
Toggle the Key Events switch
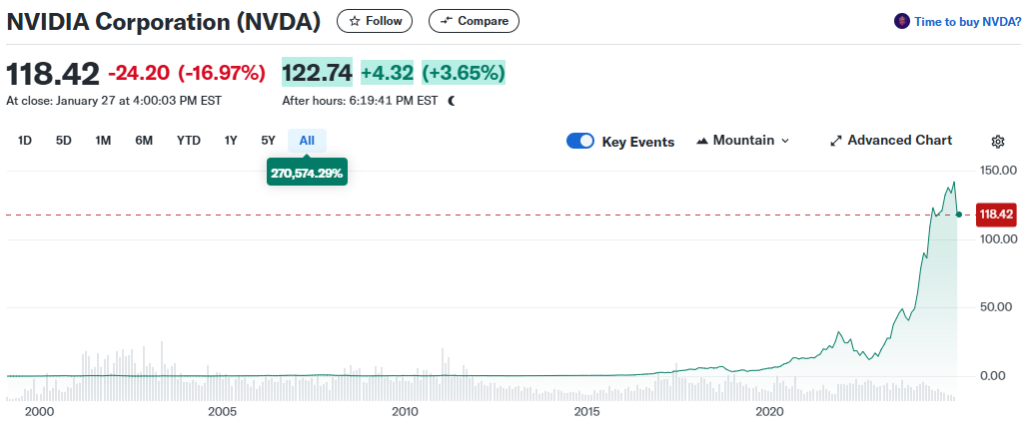[580, 141]
